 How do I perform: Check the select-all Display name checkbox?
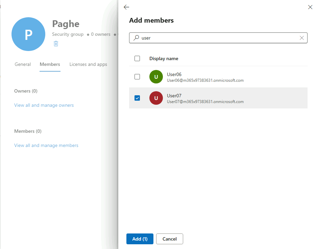click(137, 58)
